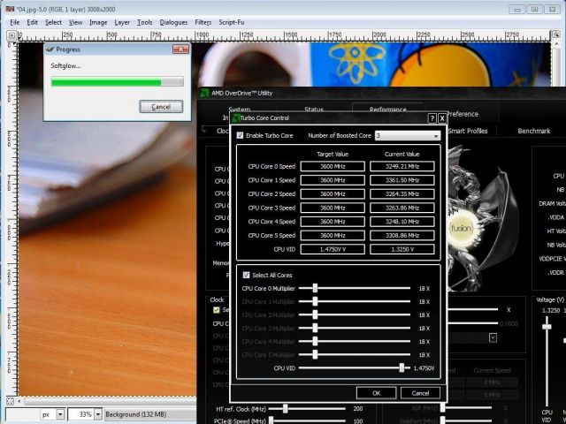
Task: Open the View menu
Action: coord(75,22)
